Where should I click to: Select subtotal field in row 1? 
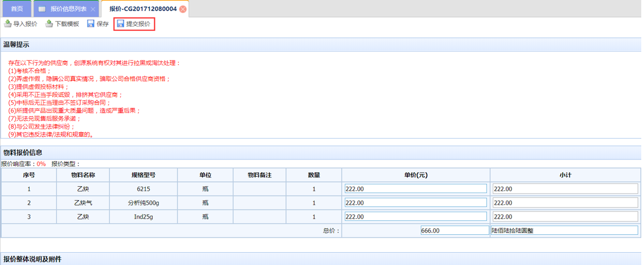coord(565,188)
